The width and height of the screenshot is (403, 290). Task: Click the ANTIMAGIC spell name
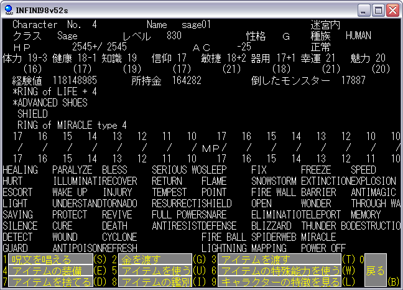click(x=373, y=192)
